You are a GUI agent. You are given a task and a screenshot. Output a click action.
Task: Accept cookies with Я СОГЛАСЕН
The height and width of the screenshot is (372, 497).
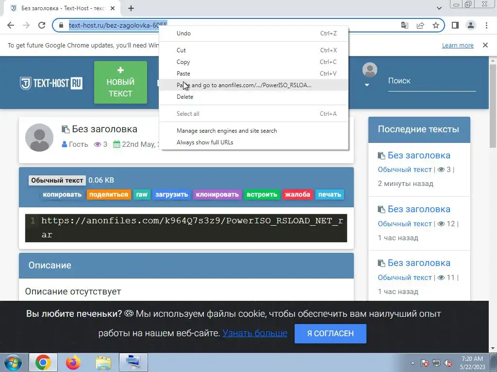[330, 333]
